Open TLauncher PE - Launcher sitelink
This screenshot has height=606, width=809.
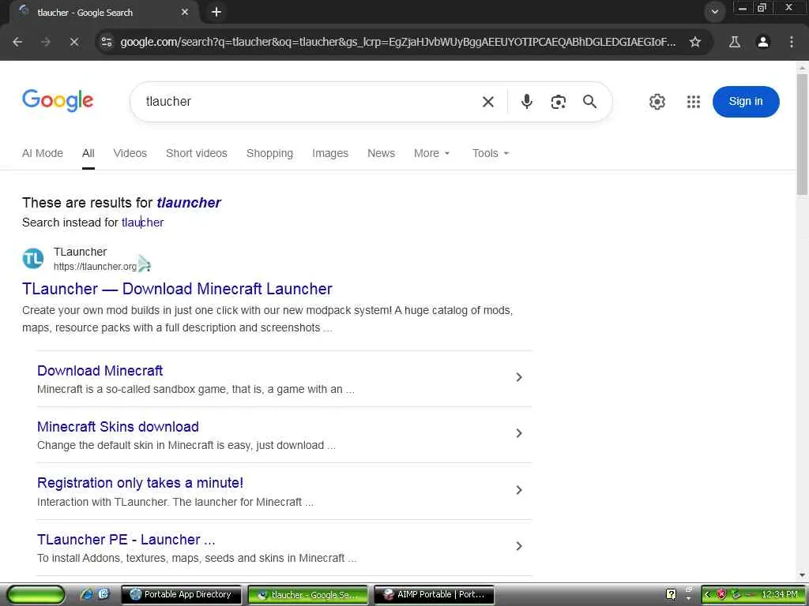tap(126, 540)
